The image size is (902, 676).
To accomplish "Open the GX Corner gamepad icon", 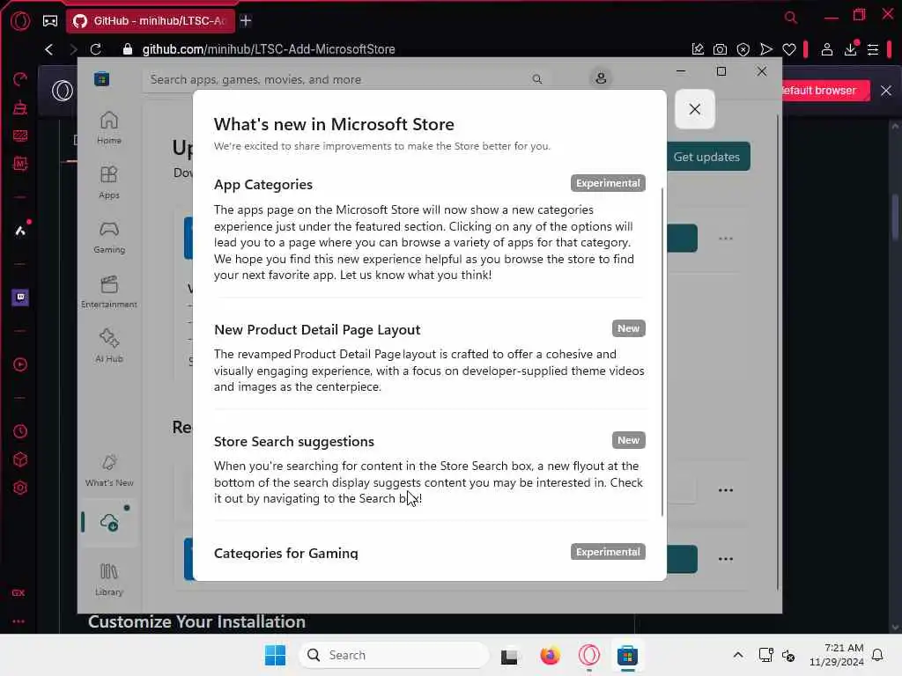I will click(x=50, y=21).
